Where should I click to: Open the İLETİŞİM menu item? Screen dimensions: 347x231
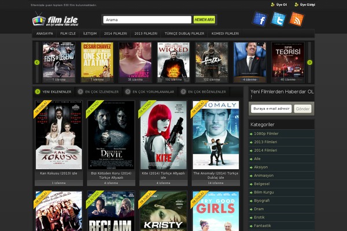point(90,33)
